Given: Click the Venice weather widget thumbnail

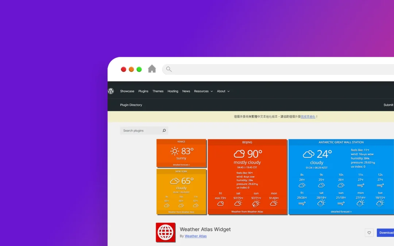Looking at the screenshot, I should [x=181, y=153].
